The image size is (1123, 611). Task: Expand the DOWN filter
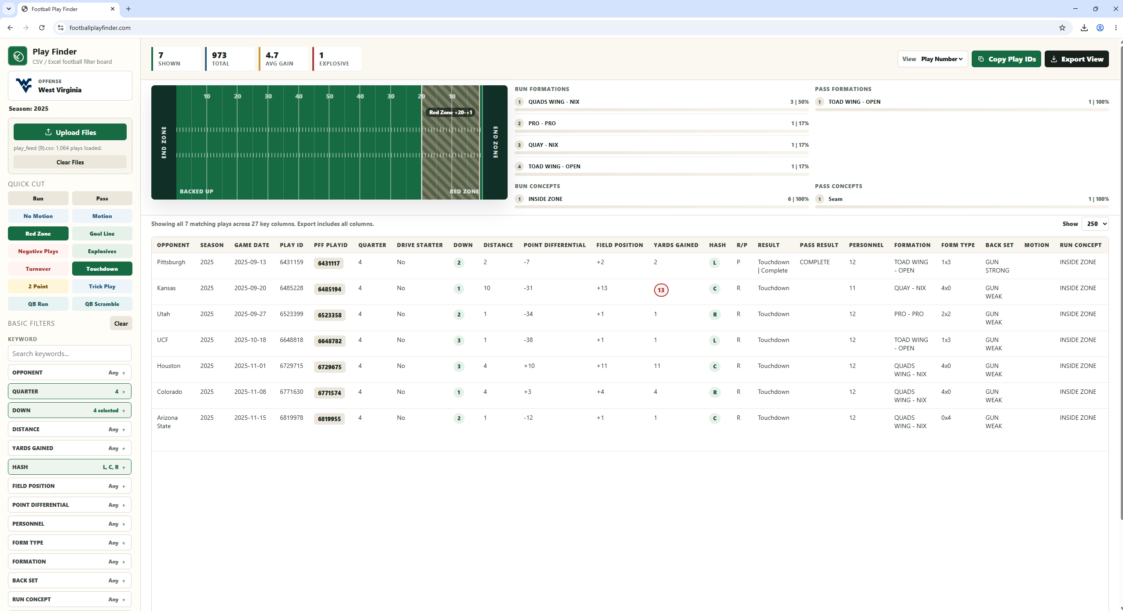click(x=70, y=410)
